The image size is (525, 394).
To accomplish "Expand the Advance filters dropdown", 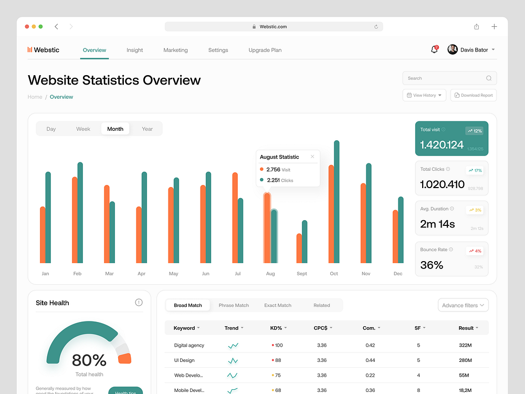I will pos(463,305).
